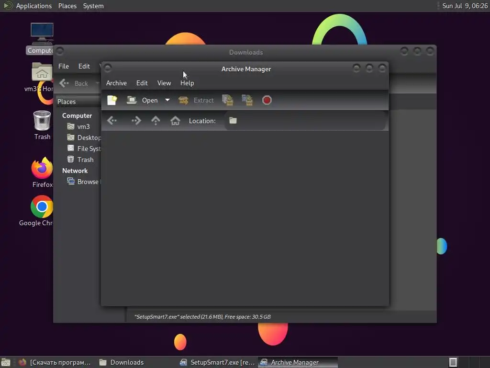Click the Trash desktop icon
Screen dimensions: 490x368
pos(42,125)
